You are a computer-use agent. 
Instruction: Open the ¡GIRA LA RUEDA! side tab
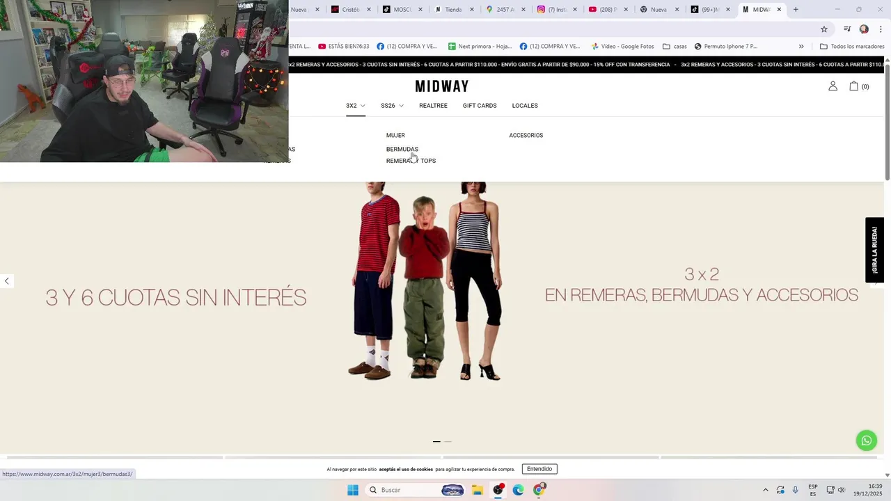coord(874,250)
